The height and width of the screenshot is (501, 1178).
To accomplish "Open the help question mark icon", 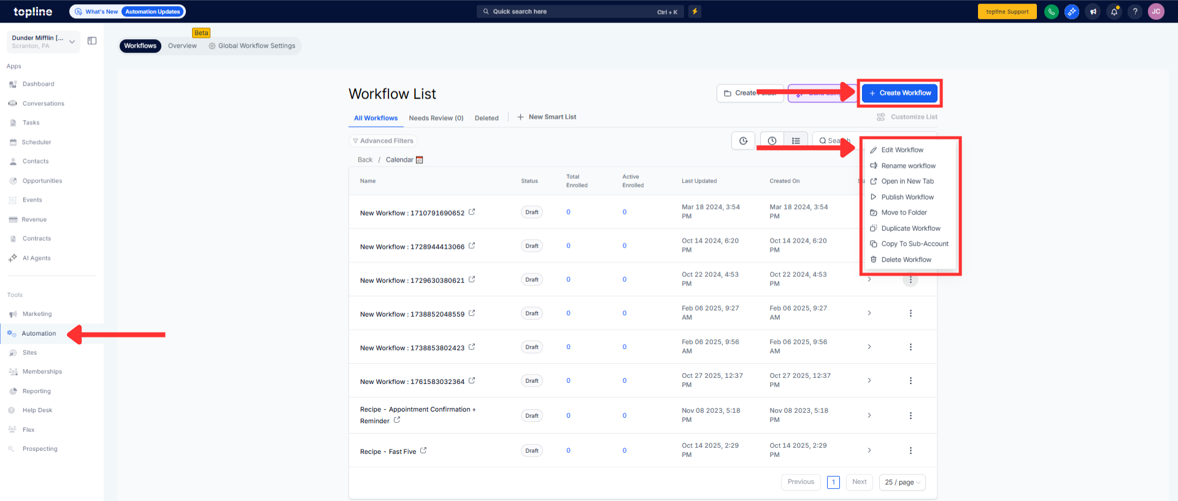I will [1135, 12].
